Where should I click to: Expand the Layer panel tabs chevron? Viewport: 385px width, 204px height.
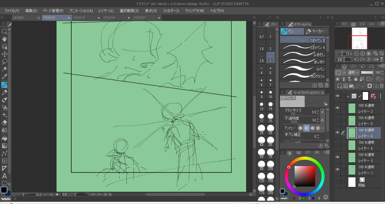383,66
